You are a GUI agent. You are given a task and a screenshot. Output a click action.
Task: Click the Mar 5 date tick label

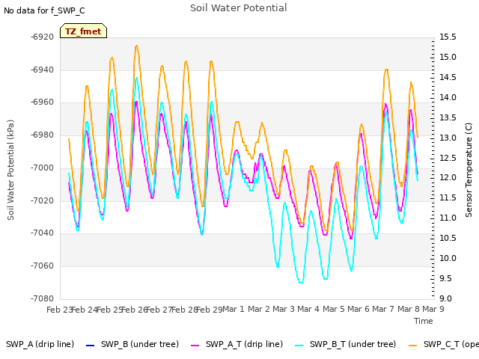(x=334, y=309)
